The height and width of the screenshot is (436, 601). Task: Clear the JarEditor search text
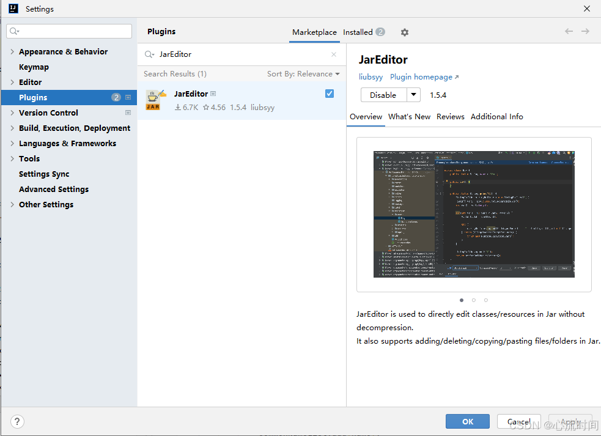334,54
